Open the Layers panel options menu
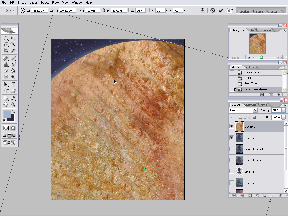Screen dimensions: 288x216 point(286,105)
